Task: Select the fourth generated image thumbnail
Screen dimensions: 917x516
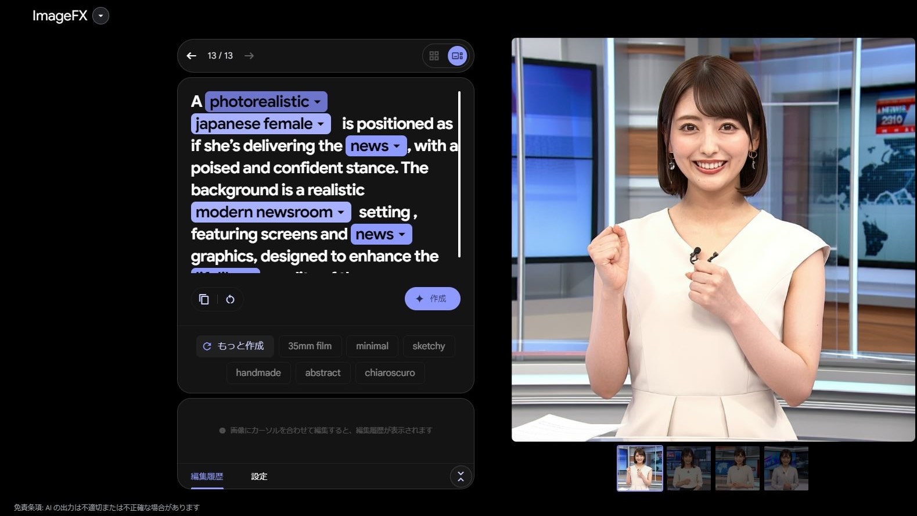Action: 786,468
